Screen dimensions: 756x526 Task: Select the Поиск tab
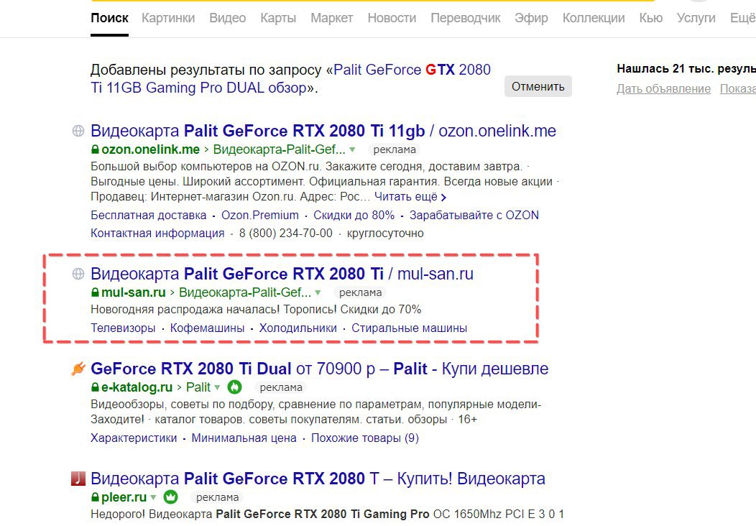[x=109, y=18]
